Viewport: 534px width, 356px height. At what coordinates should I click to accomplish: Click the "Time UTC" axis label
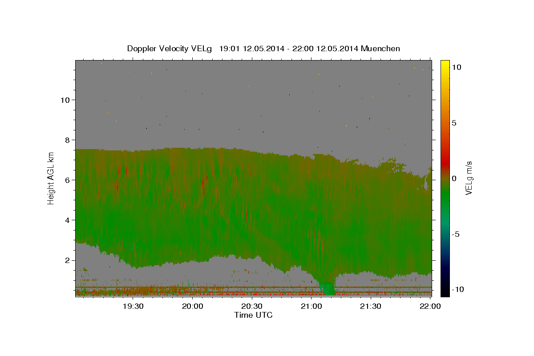[253, 315]
